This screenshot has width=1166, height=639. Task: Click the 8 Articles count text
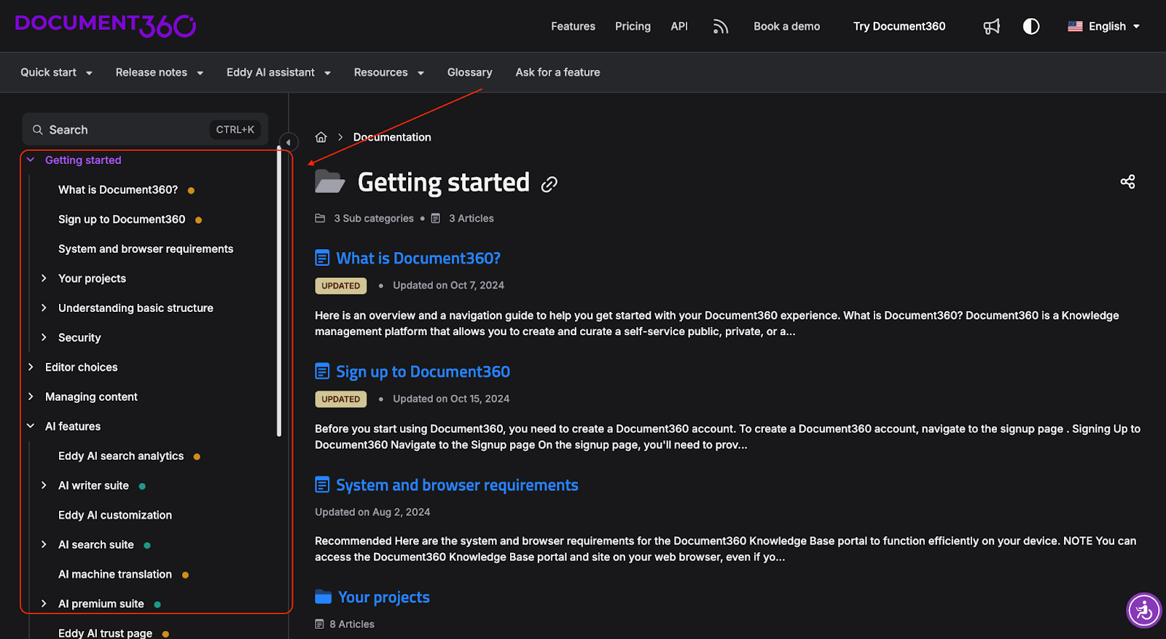352,624
